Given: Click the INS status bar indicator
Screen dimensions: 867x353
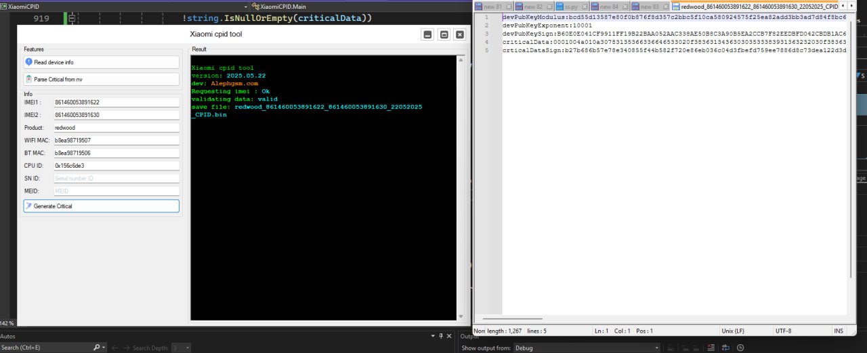Looking at the screenshot, I should [x=839, y=331].
